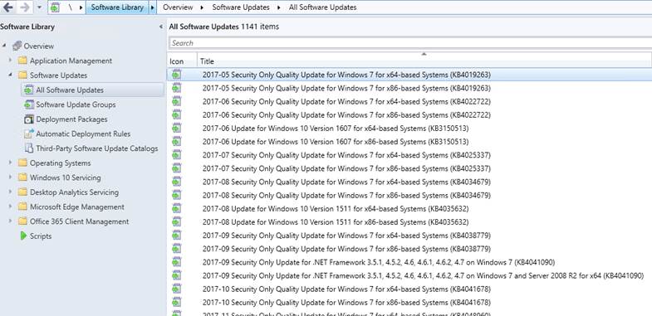The image size is (652, 316).
Task: Click update icon for .NET Framework Windows 7 KB4041090
Action: point(177,261)
